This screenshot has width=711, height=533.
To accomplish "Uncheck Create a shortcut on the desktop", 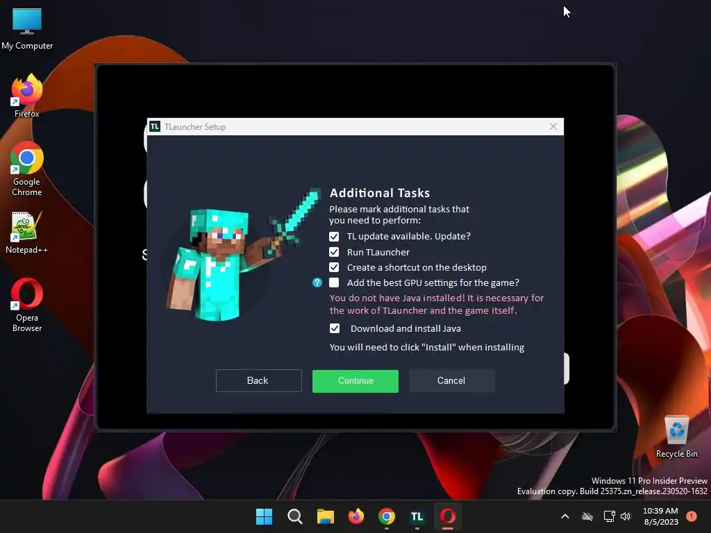I will (x=334, y=267).
